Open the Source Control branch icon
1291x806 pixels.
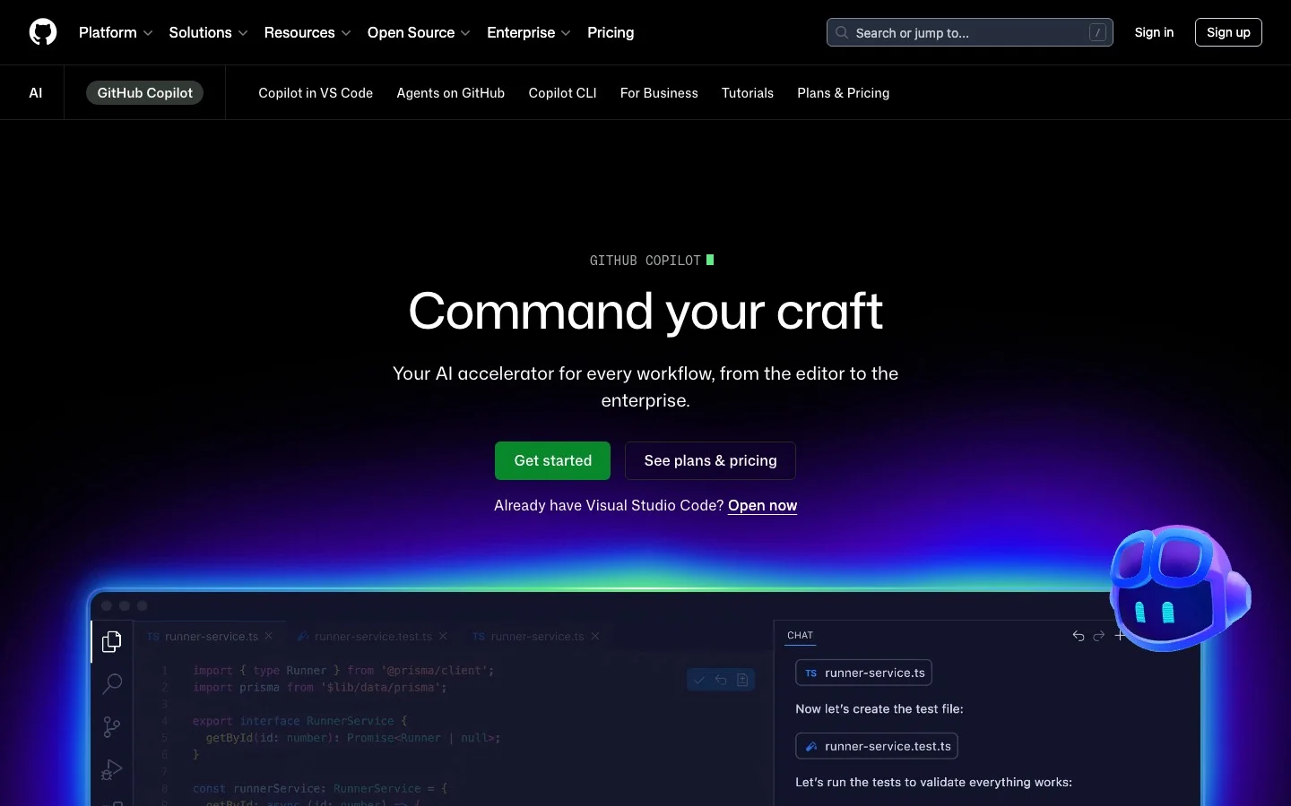[x=112, y=726]
